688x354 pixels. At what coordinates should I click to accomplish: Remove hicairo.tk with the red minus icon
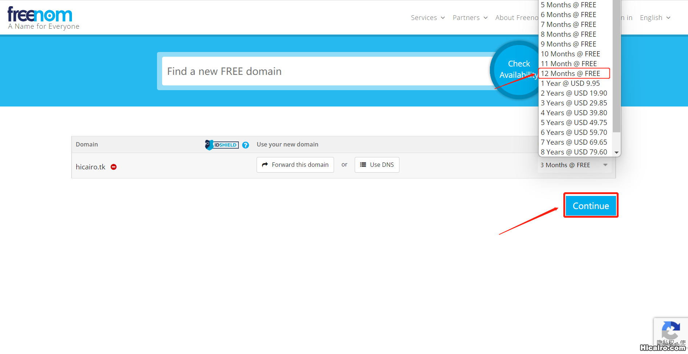pos(114,167)
